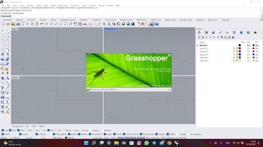
Task: Select the Polyline tool in left sidebar
Action: point(2,36)
